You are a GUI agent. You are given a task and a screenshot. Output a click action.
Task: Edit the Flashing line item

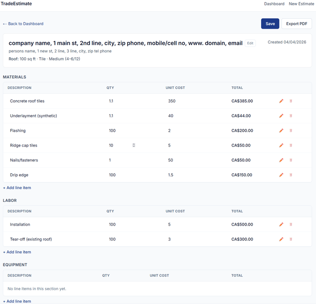281,131
